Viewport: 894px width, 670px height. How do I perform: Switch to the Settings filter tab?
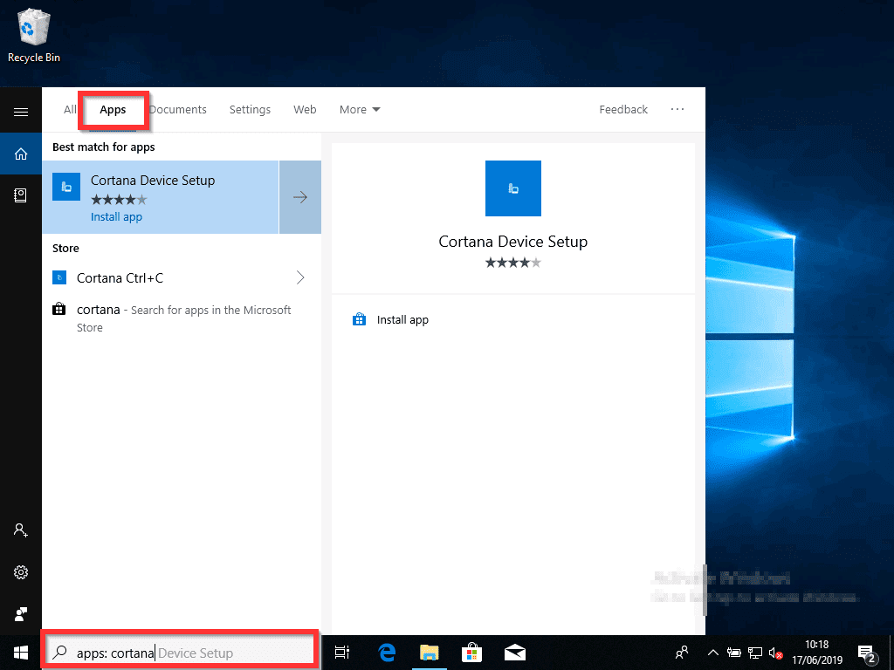(x=250, y=109)
